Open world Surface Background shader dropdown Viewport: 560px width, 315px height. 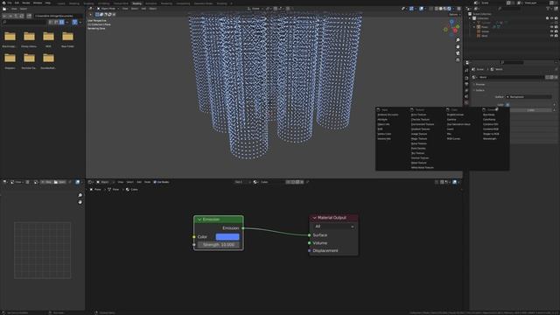pyautogui.click(x=528, y=97)
